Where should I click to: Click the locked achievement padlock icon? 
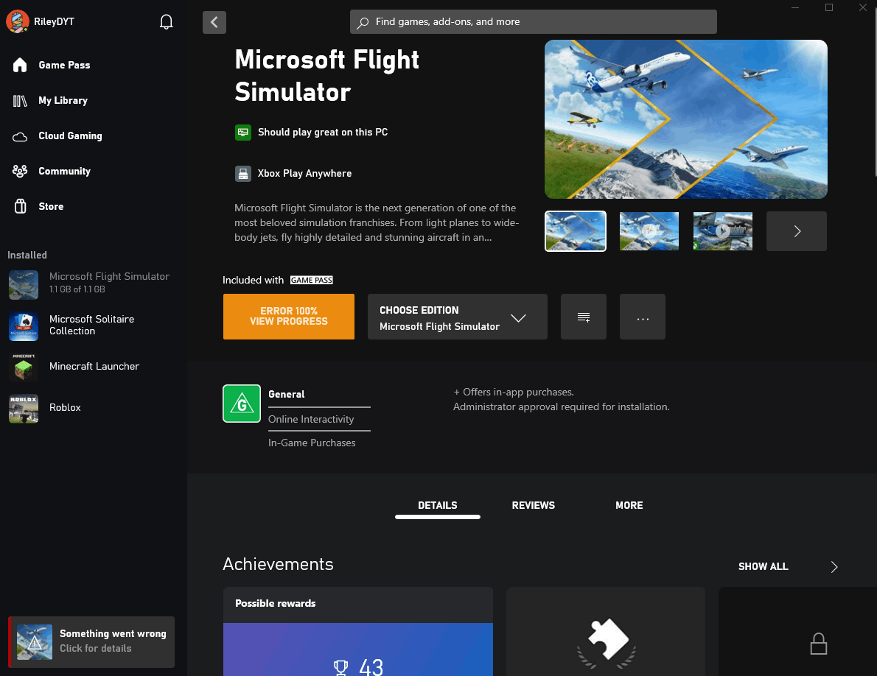pos(819,644)
